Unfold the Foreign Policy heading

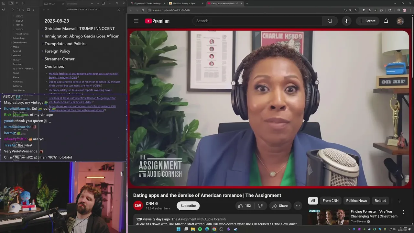[43, 51]
